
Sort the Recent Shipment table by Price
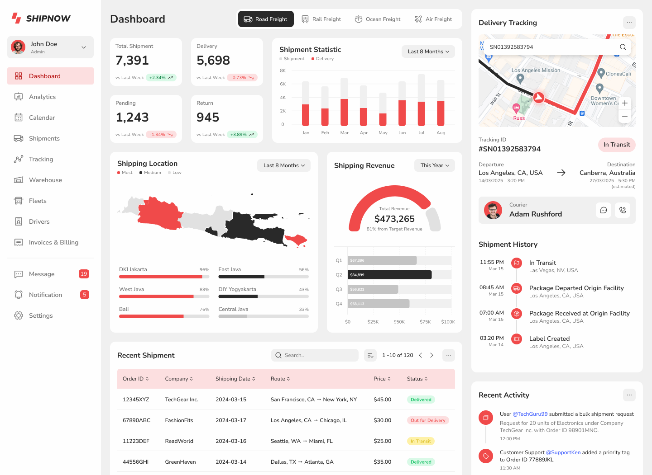click(x=382, y=379)
